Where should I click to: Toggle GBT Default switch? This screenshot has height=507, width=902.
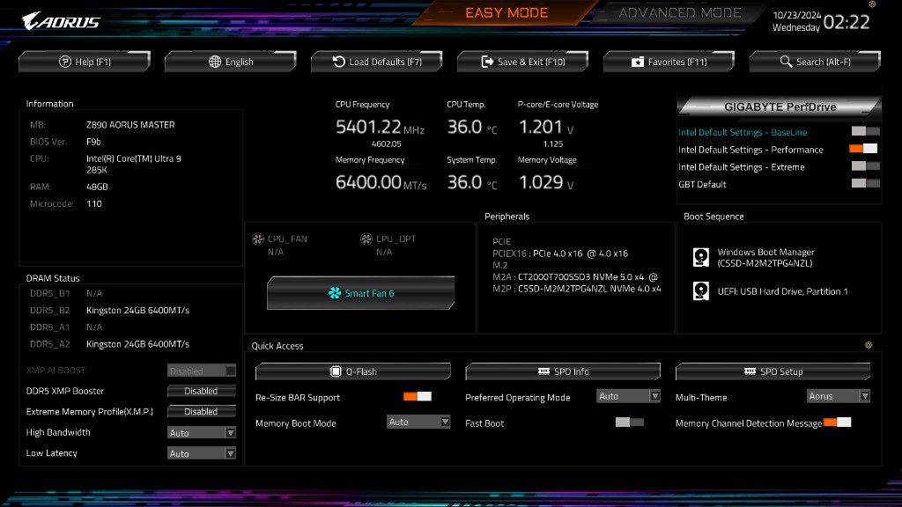pos(865,183)
